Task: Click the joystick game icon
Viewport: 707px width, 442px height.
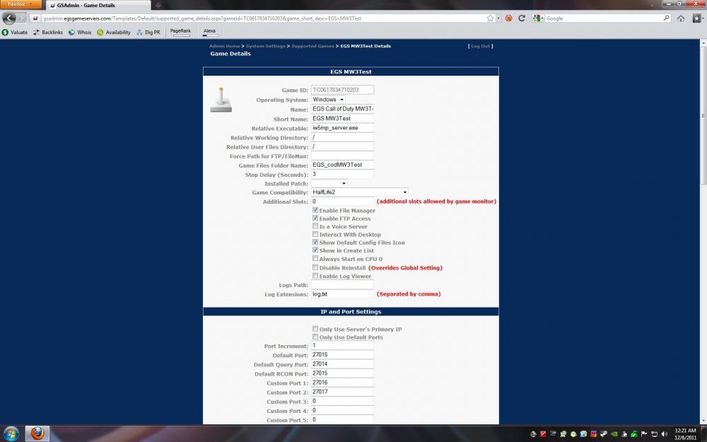Action: (x=221, y=100)
